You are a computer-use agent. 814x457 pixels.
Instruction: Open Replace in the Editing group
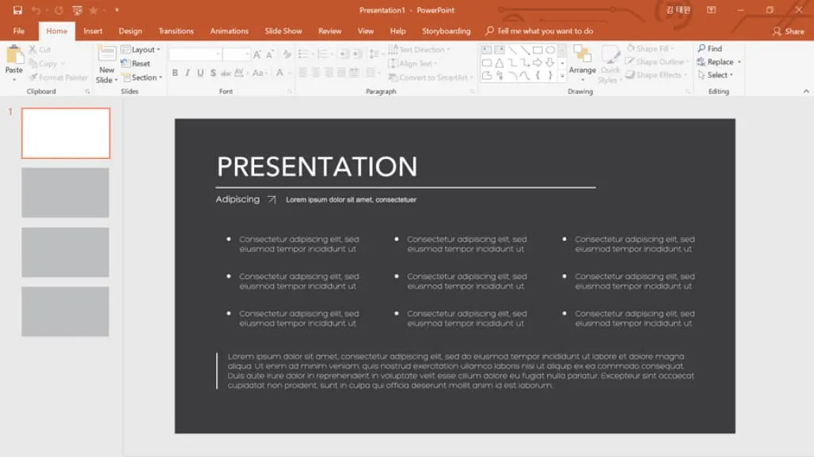click(x=717, y=62)
